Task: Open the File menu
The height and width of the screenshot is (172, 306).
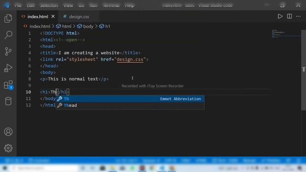Action: coord(18,5)
